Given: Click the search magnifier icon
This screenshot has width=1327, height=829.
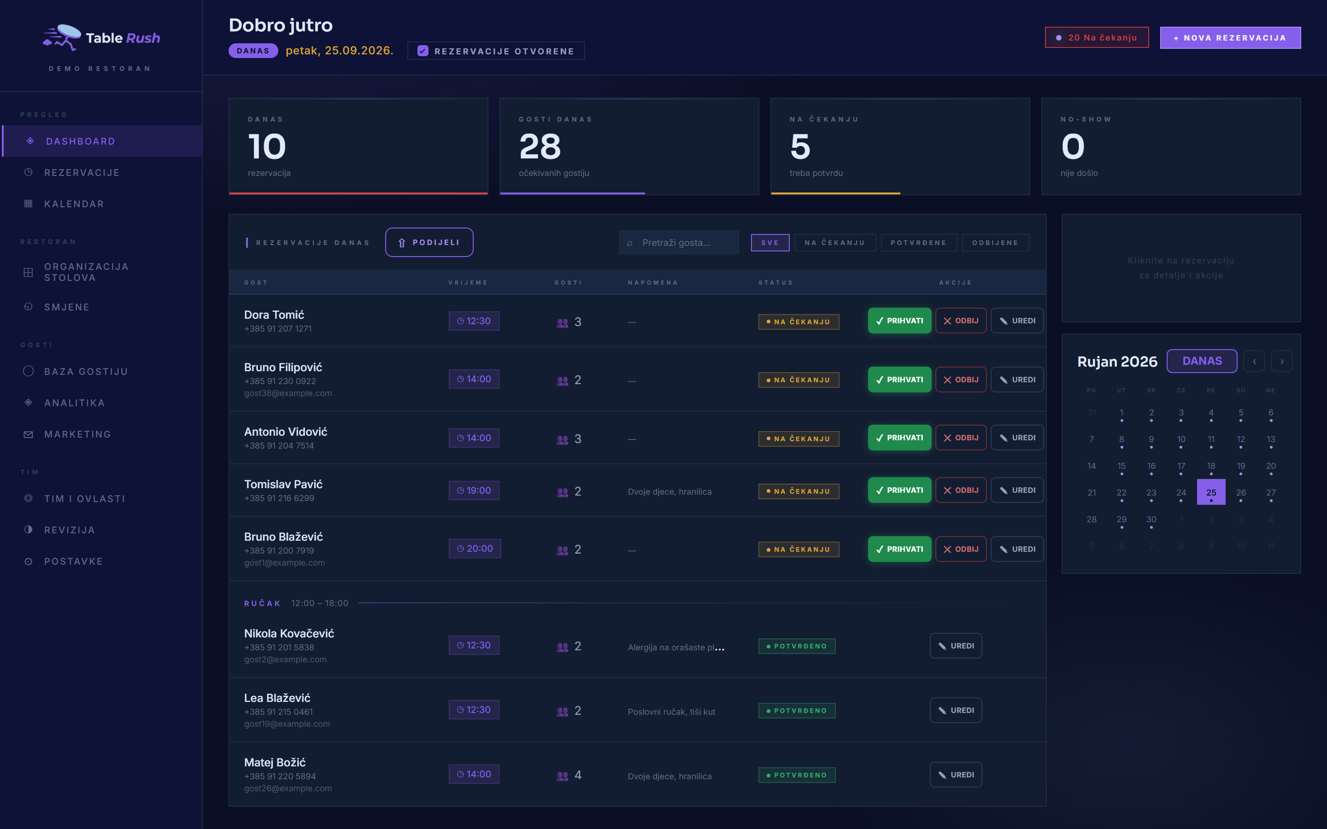Looking at the screenshot, I should point(629,243).
